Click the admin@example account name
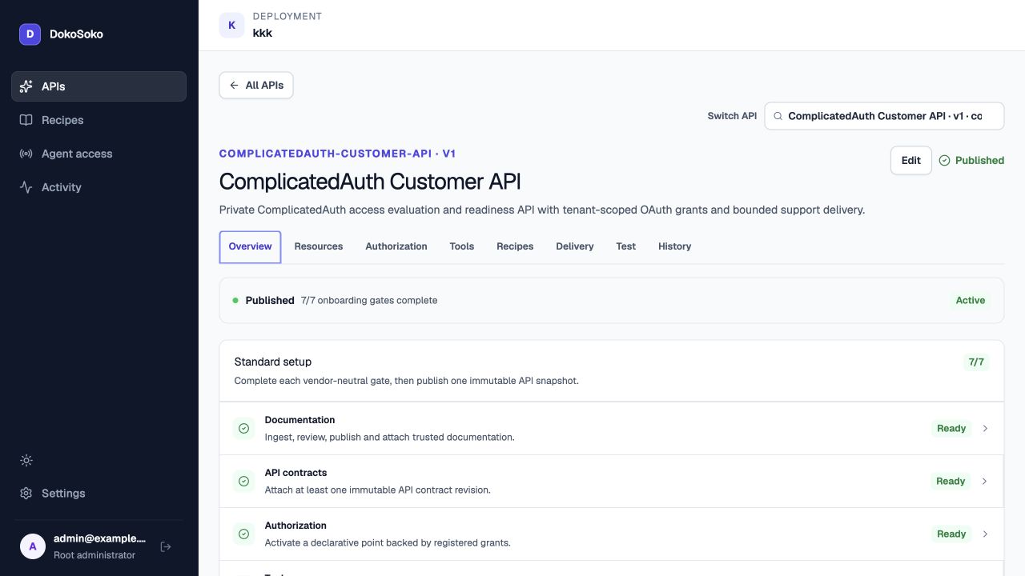This screenshot has height=576, width=1025. click(100, 538)
